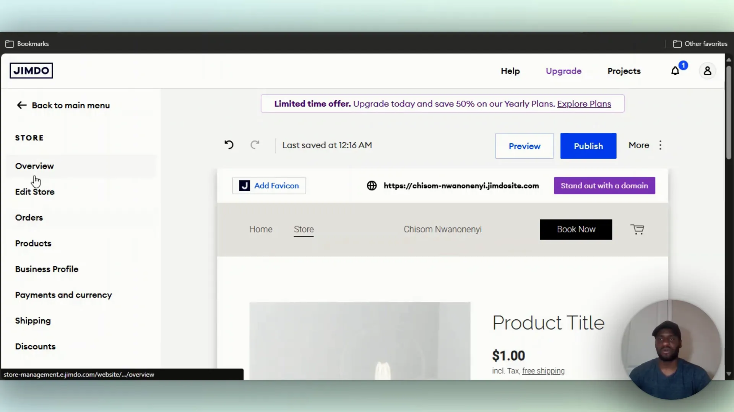Click the Preview button
The image size is (734, 412).
(x=524, y=146)
